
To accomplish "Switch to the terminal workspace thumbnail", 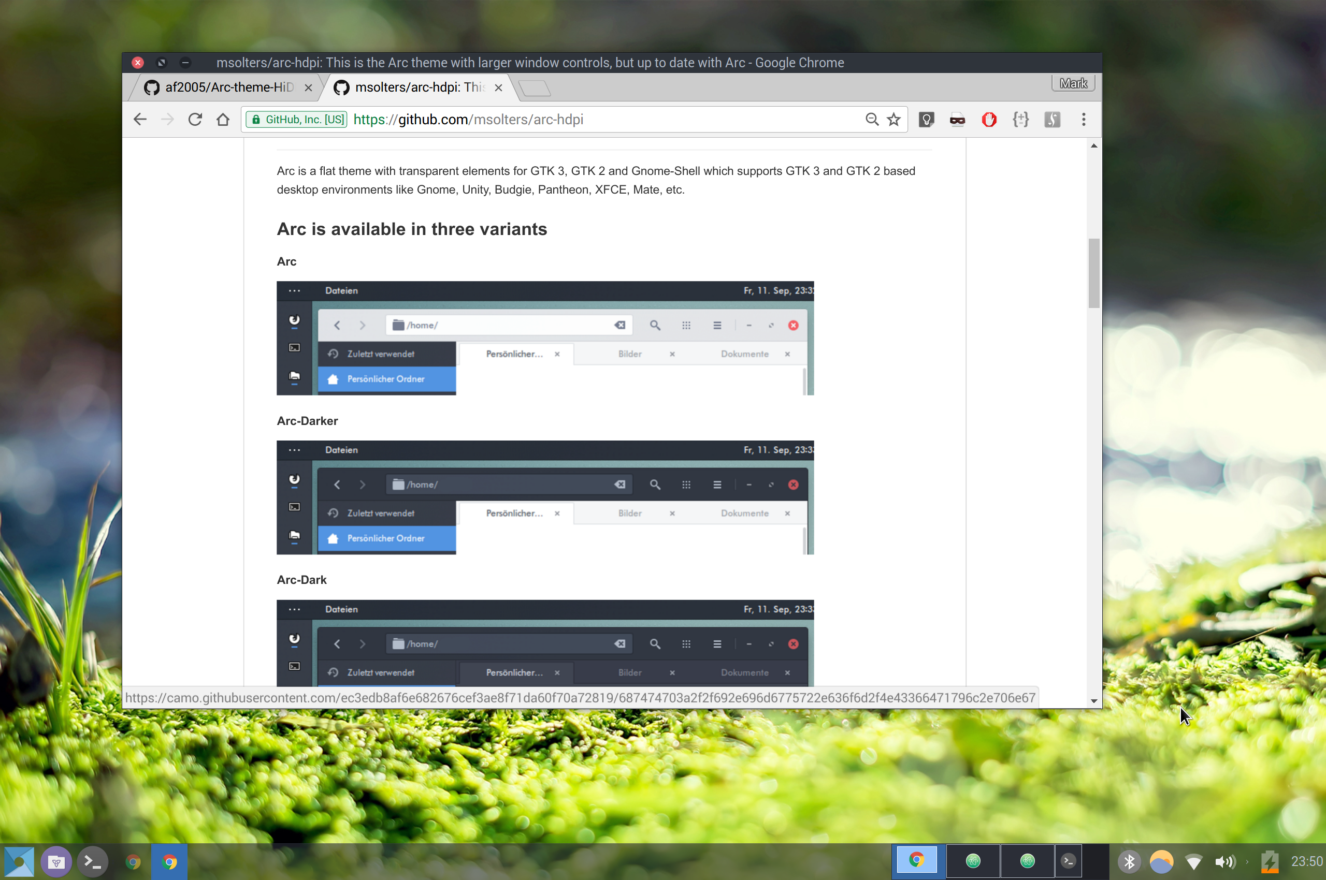I will point(1068,860).
